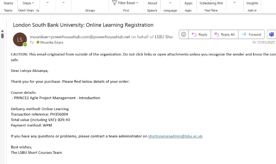Click the scrollbar up arrow
This screenshot has width=276, height=164.
pos(2,31)
